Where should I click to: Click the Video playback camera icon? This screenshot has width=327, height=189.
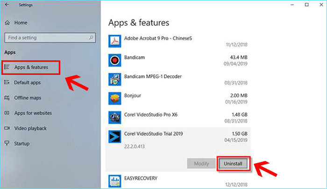pyautogui.click(x=7, y=128)
